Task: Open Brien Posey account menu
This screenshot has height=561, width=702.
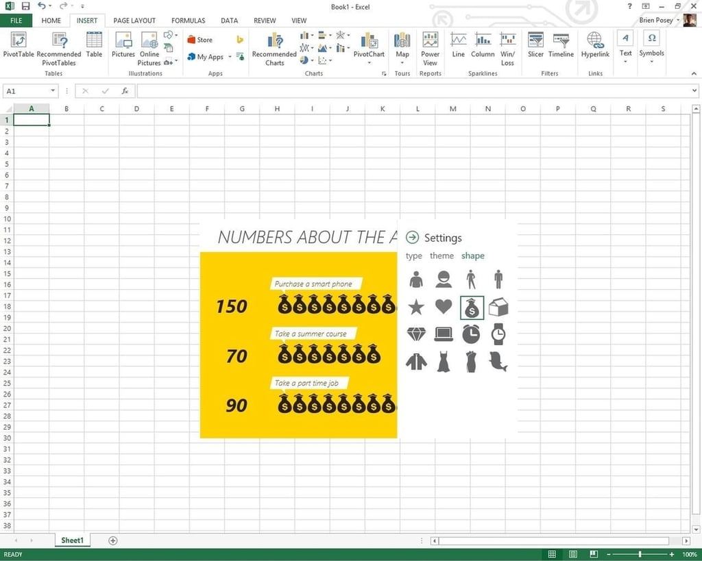Action: tap(659, 20)
